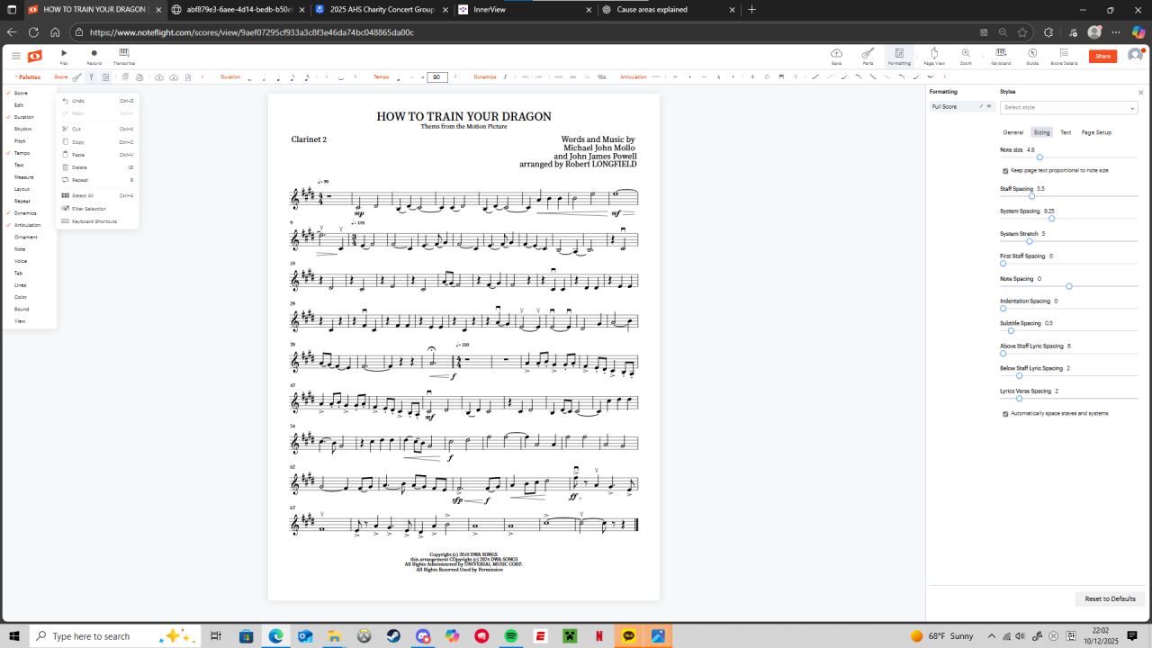1152x648 pixels.
Task: Choose Repeat from the Edit menu
Action: [x=98, y=180]
